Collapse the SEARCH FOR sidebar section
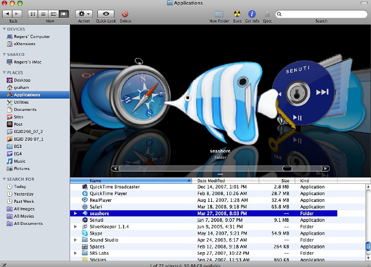 coord(4,179)
